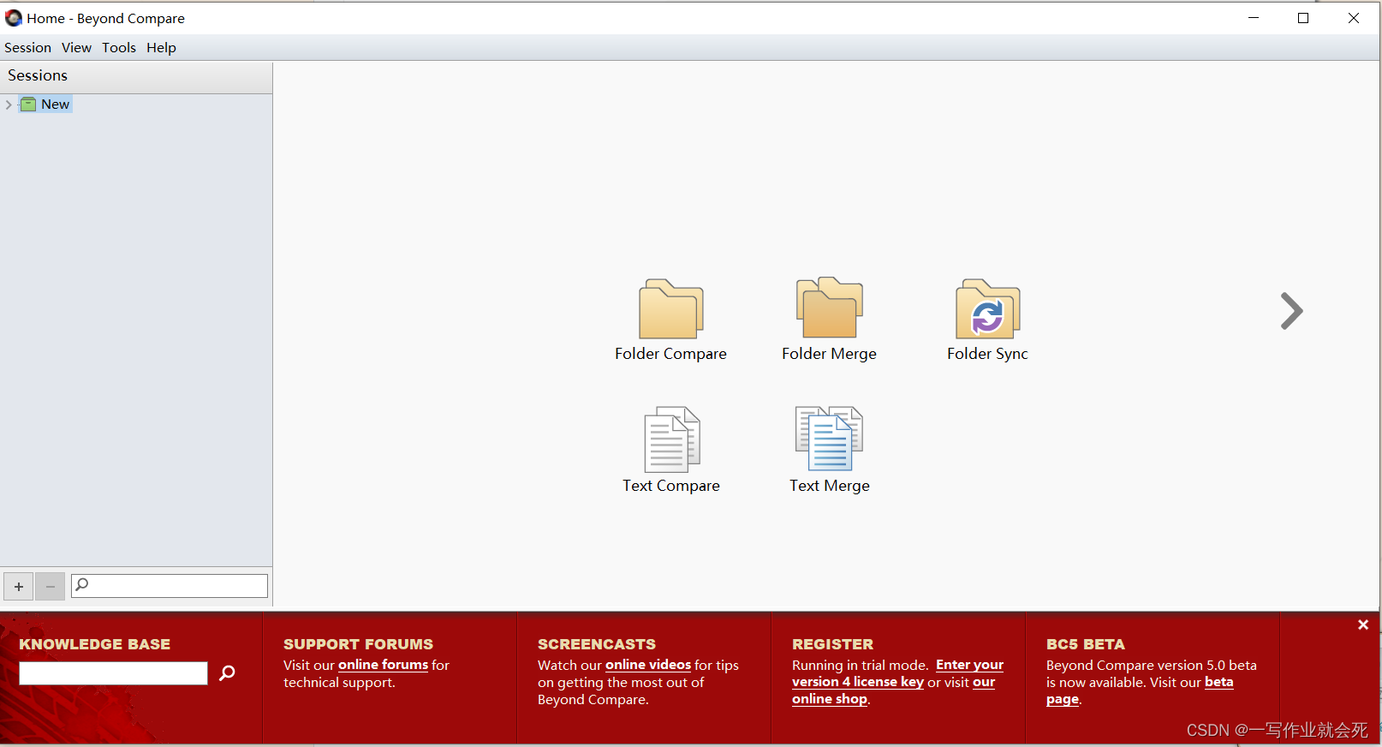This screenshot has height=747, width=1382.
Task: Expand the New sessions tree node
Action: point(9,105)
